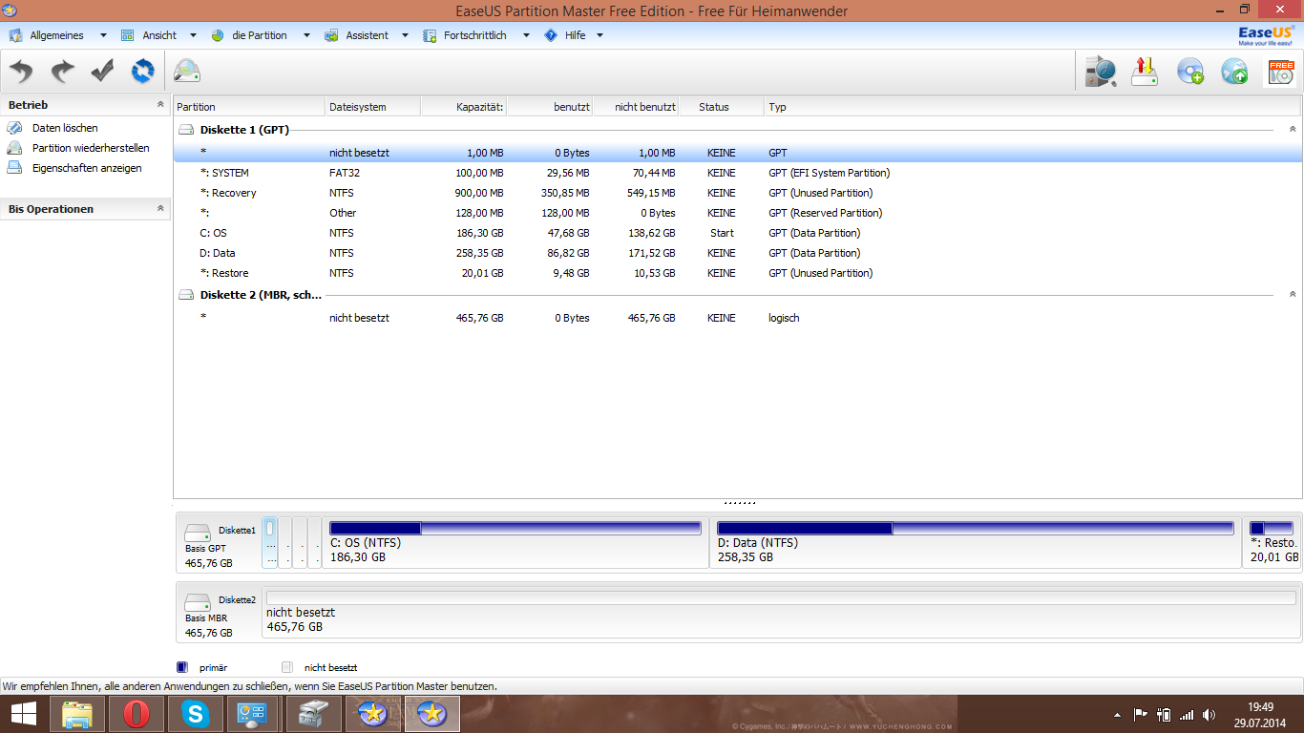
Task: Select the 465,76 GB nicht besetzt row
Action: click(x=737, y=318)
